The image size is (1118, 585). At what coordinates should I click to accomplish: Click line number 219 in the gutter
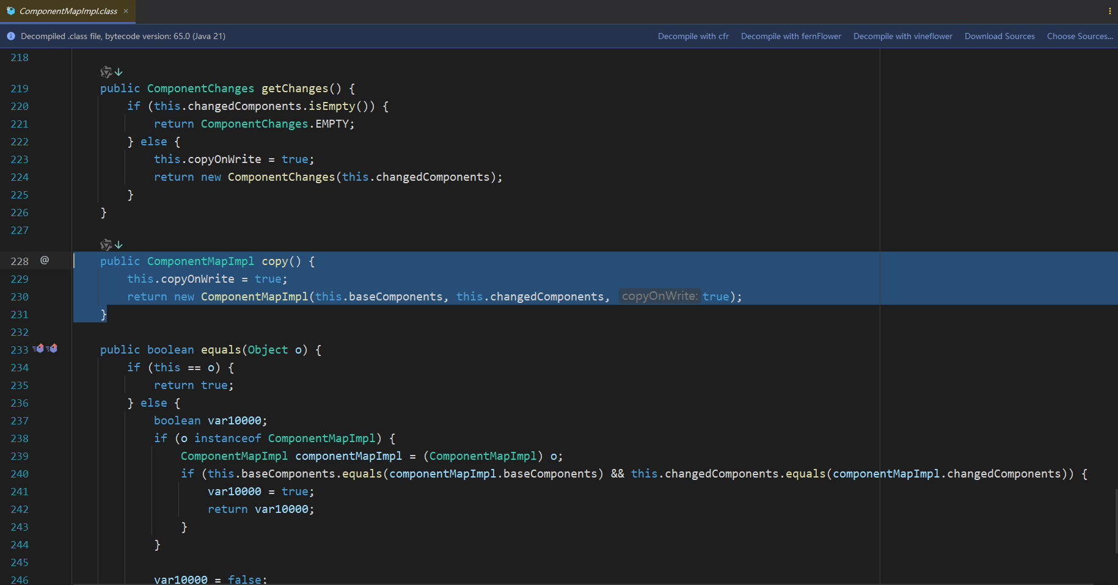click(20, 89)
